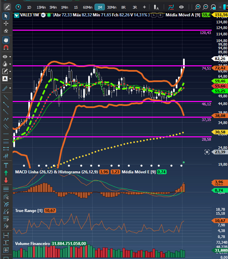The height and width of the screenshot is (259, 228).
Task: Activate the hand pan tool
Action: pos(6,40)
